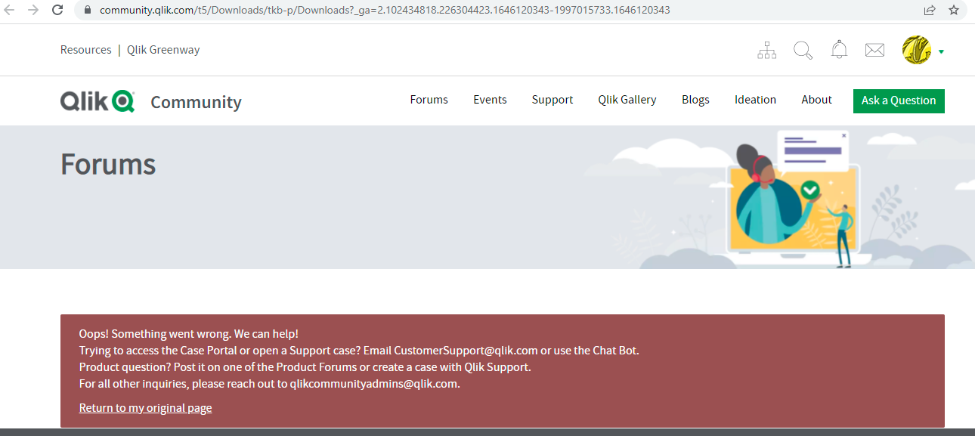Open the community sitemap hierarchy icon

click(767, 51)
